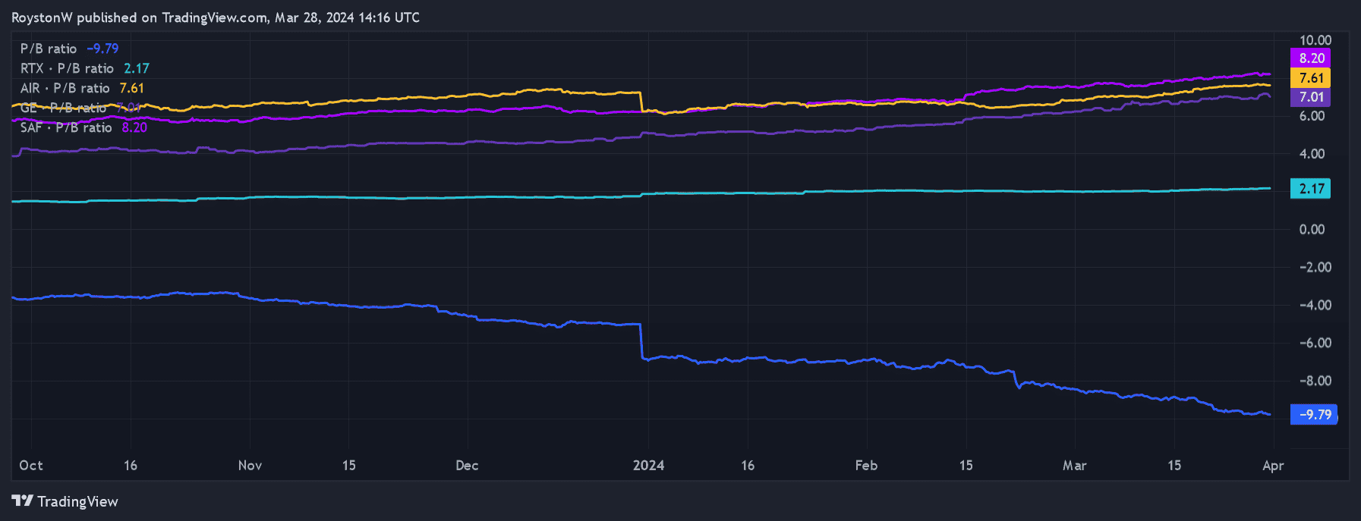The image size is (1361, 521).
Task: Click the cyan 2.17 price tag
Action: (1311, 189)
